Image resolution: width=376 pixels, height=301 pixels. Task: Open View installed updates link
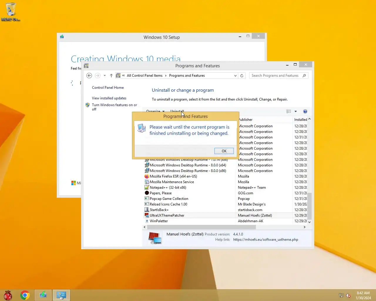(x=109, y=98)
